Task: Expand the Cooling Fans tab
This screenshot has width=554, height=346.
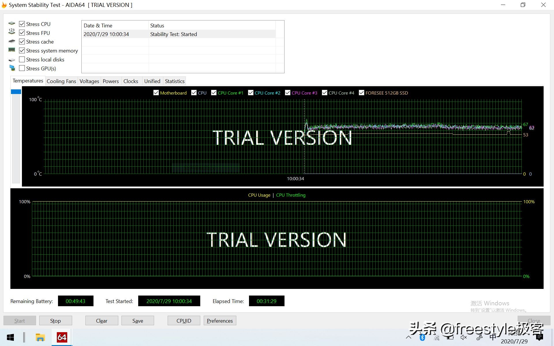Action: click(61, 81)
